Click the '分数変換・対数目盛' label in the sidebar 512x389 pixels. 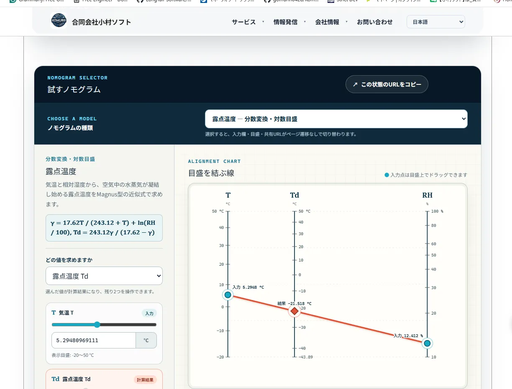[x=70, y=159]
